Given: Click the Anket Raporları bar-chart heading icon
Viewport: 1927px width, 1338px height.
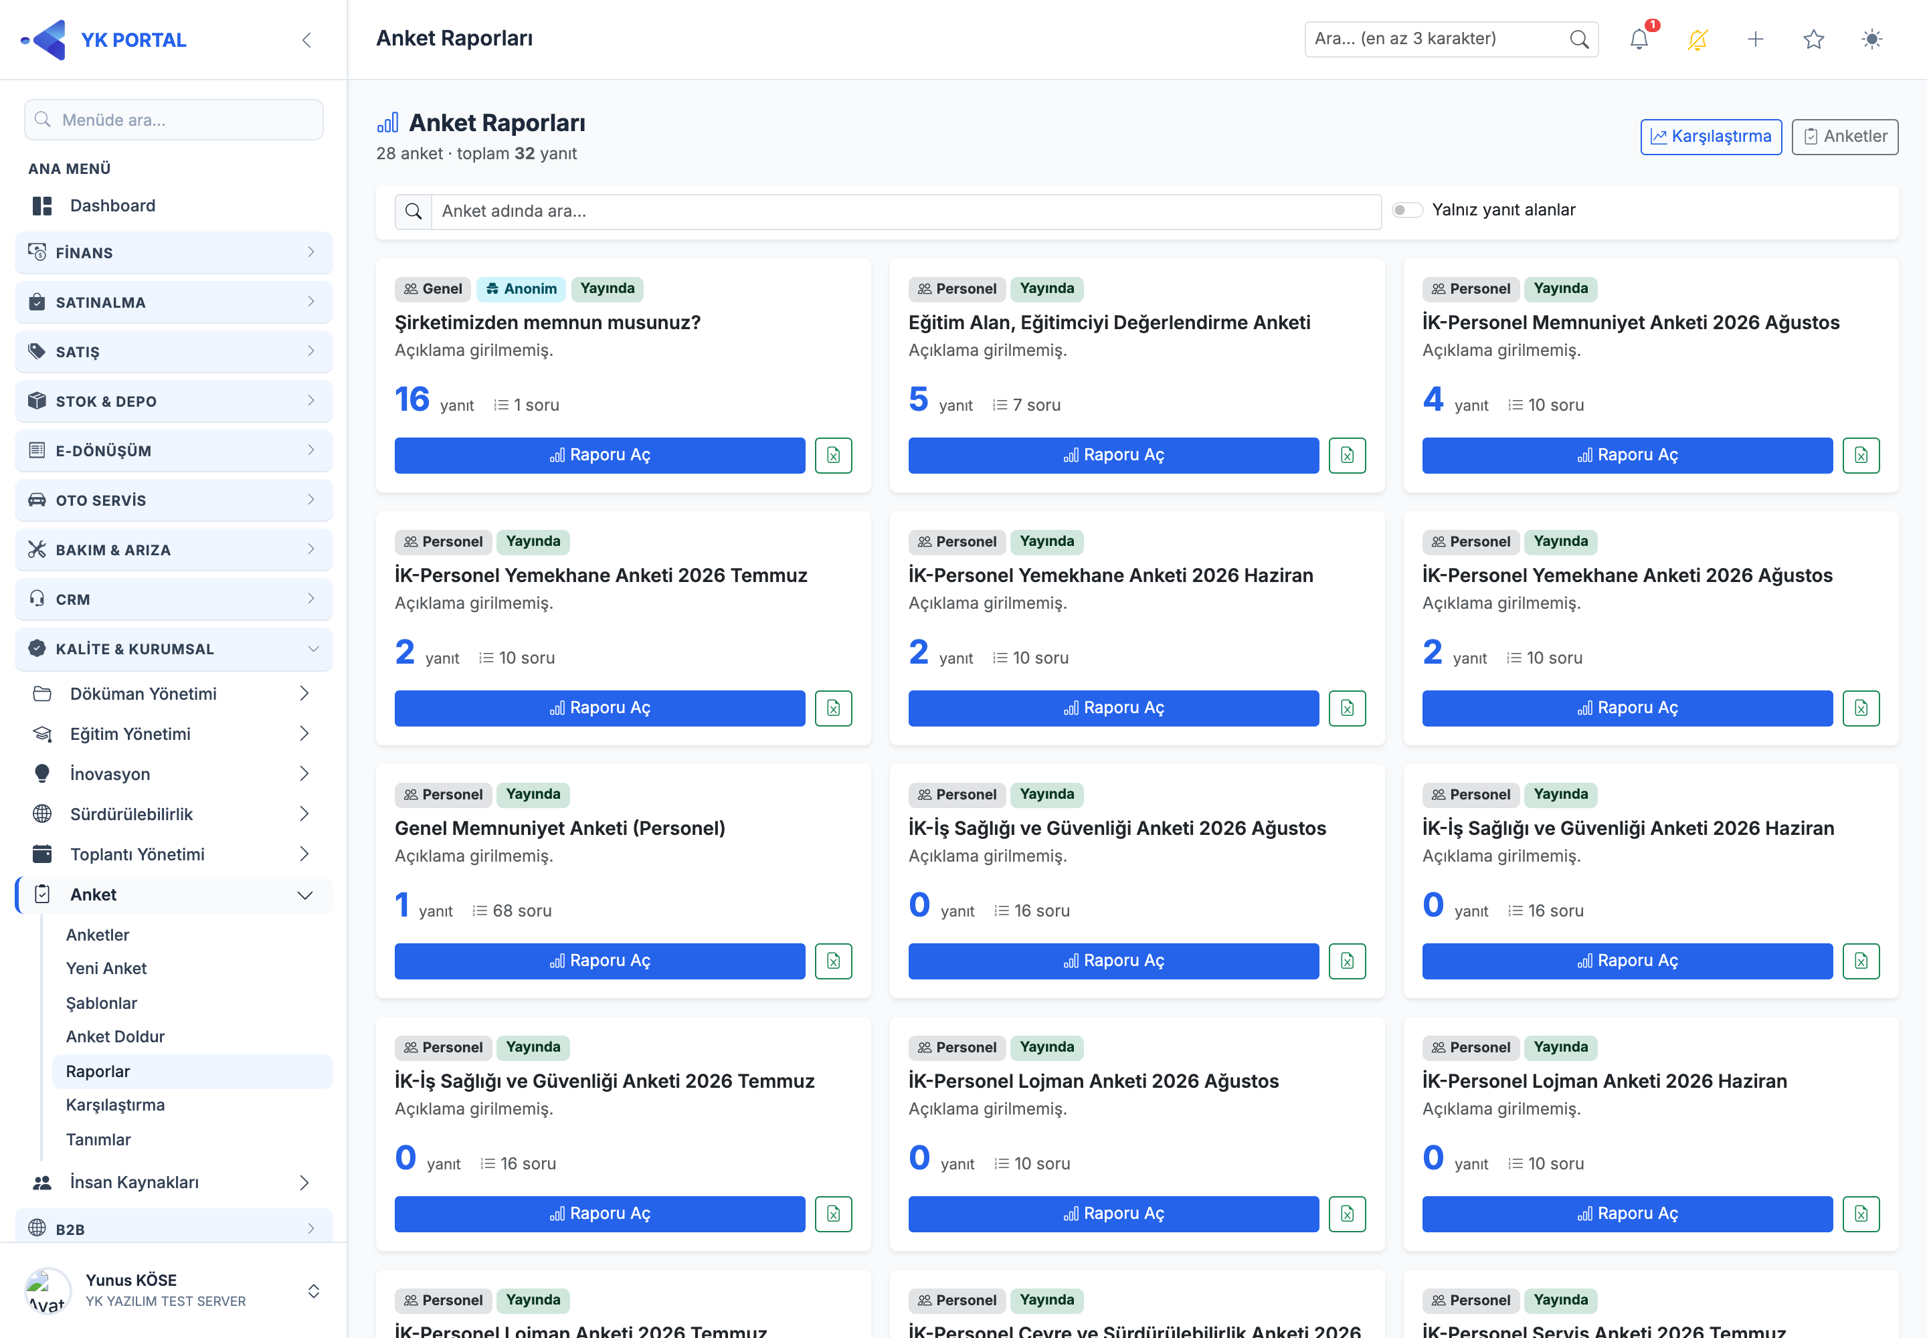Looking at the screenshot, I should click(387, 123).
